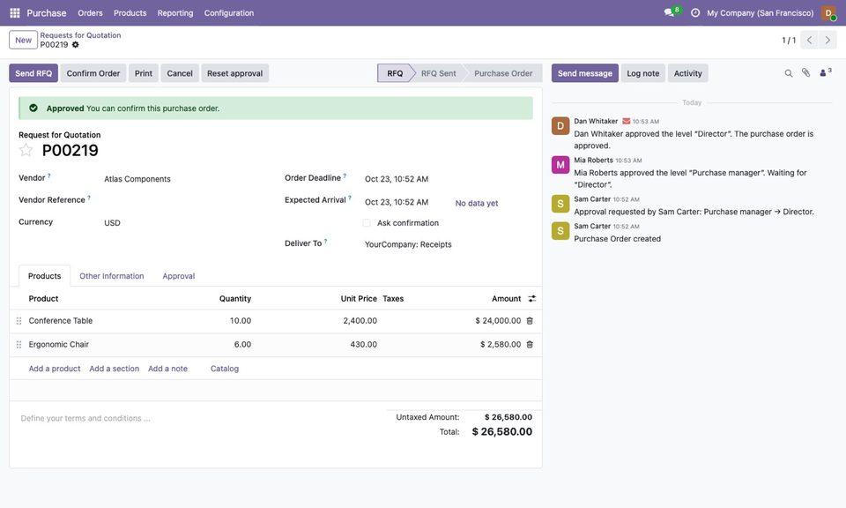846x508 pixels.
Task: Select the Products tab in form
Action: click(44, 276)
